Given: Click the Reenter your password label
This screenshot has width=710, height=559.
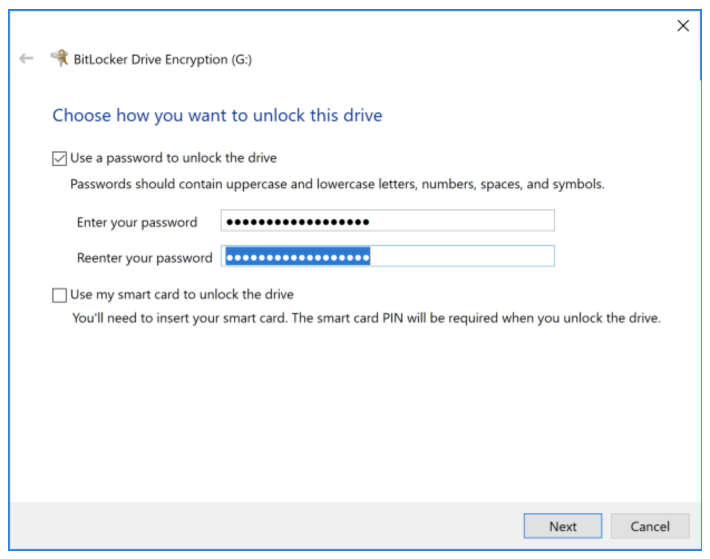Looking at the screenshot, I should [x=144, y=258].
